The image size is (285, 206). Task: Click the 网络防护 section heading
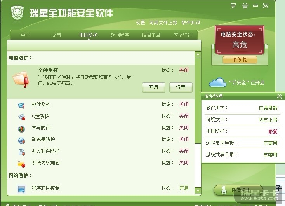click(x=20, y=176)
